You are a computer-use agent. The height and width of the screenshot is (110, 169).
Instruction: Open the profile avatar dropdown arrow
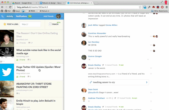[x=62, y=16]
